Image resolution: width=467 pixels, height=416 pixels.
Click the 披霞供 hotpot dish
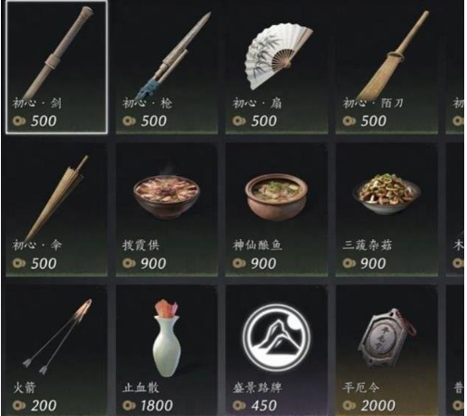[167, 209]
